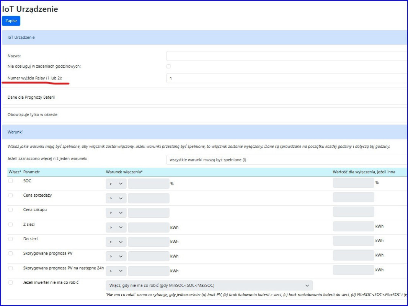The height and width of the screenshot is (306, 408).
Task: Open the Do sieci operator dropdown
Action: pos(116,242)
